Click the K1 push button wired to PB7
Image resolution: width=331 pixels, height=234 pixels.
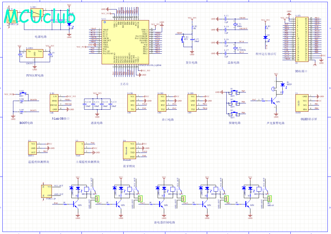(234, 92)
